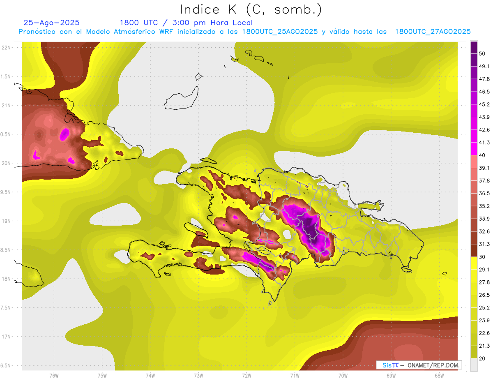Image resolution: width=493 pixels, height=381 pixels.
Task: Click the "72W" longitude axis label
Action: coord(246,375)
